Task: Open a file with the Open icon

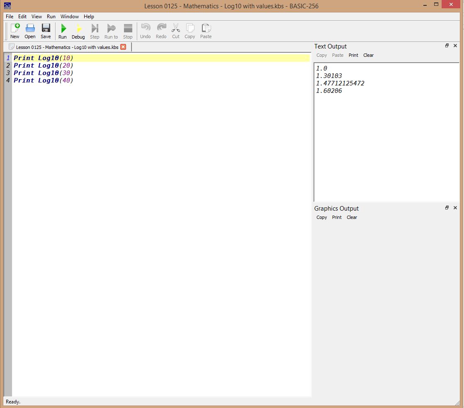Action: pyautogui.click(x=30, y=29)
